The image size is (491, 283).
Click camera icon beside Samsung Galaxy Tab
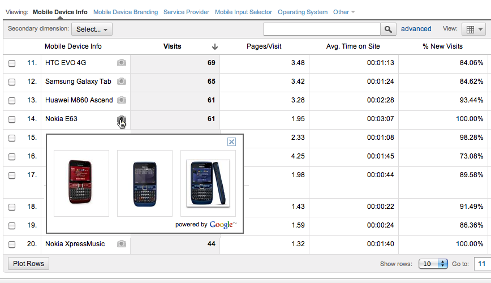[121, 82]
